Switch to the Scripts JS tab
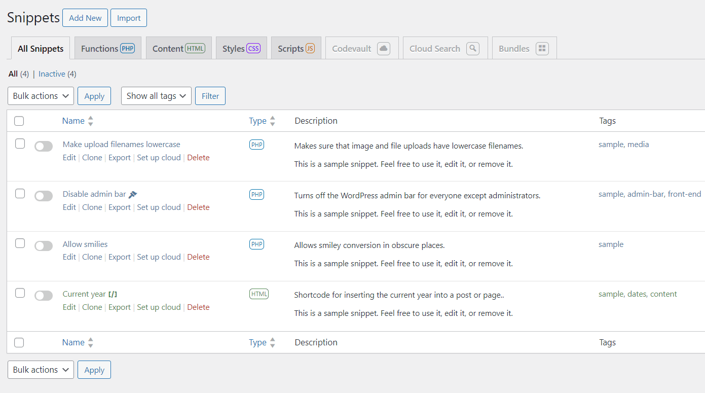The width and height of the screenshot is (705, 393). 296,49
